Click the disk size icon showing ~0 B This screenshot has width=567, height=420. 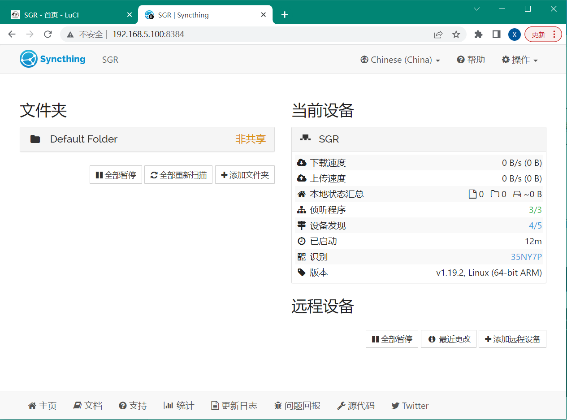(517, 194)
